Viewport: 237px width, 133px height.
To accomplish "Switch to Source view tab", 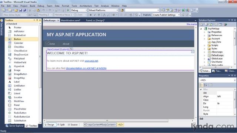I will click(x=73, y=125).
